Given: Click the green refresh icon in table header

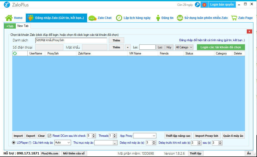Looking at the screenshot, I should coord(15,53).
